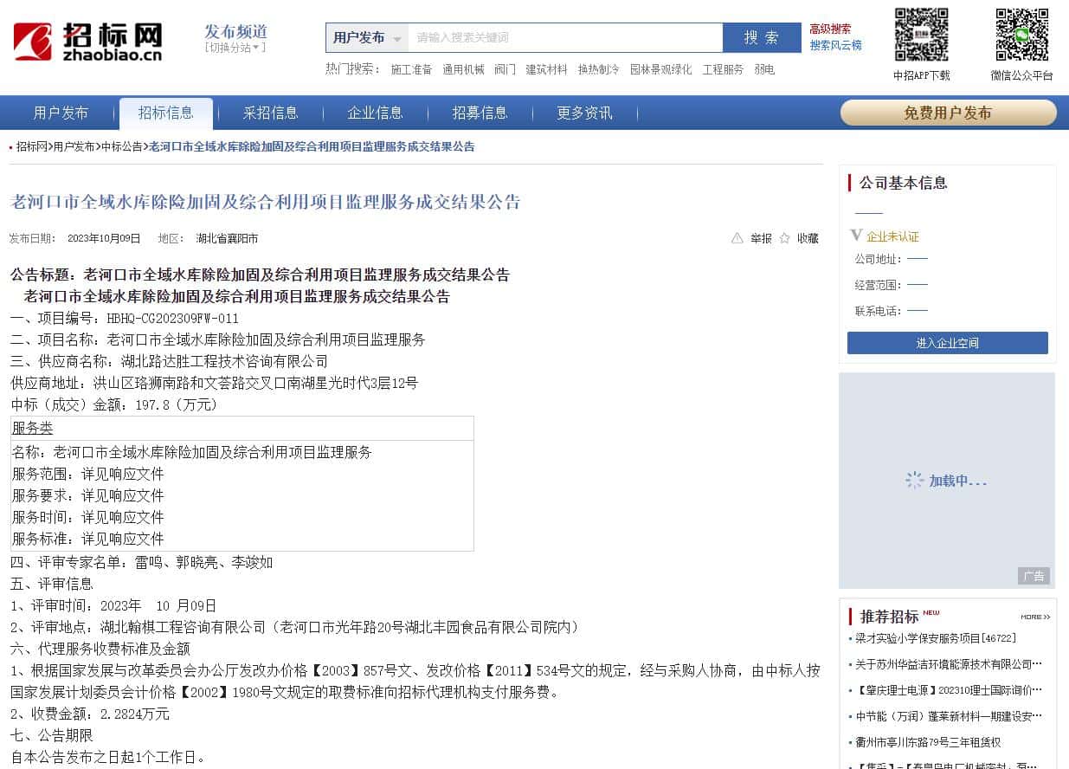
Task: Click the 免费用户发布 button
Action: [x=948, y=113]
